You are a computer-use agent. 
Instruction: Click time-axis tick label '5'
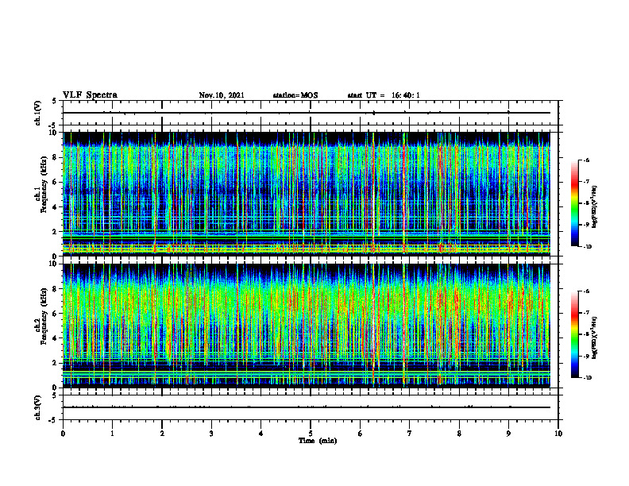311,434
